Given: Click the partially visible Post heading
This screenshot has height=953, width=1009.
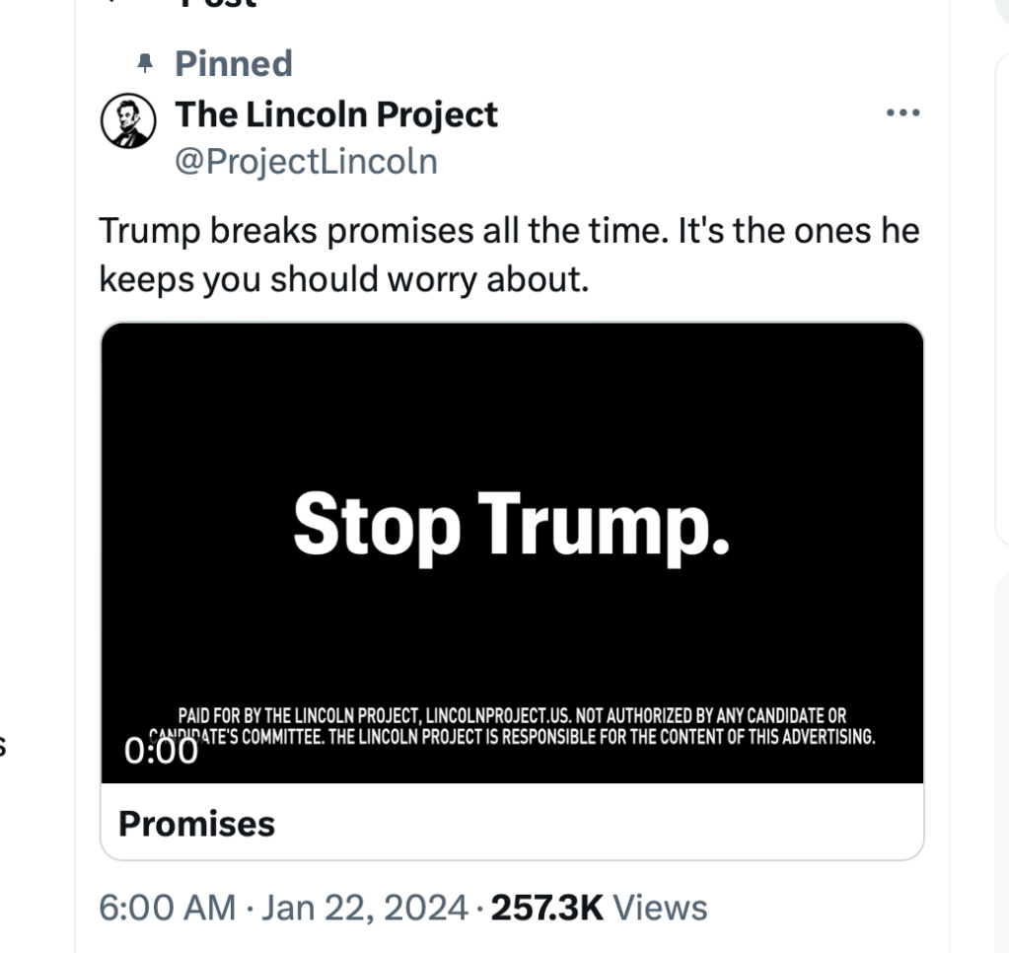Looking at the screenshot, I should [217, 4].
